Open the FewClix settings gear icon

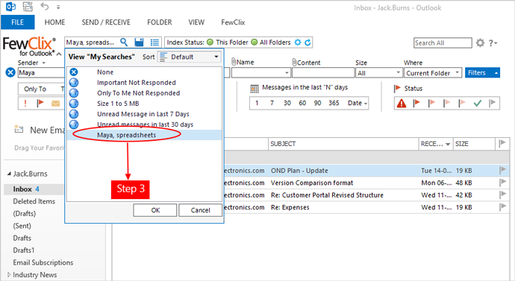tap(480, 42)
